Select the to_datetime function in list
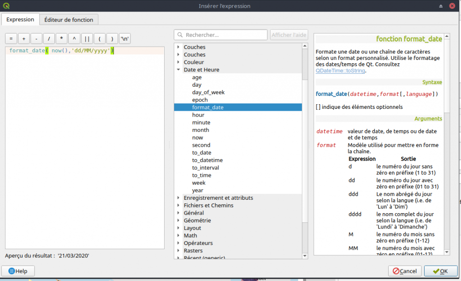 click(x=207, y=160)
